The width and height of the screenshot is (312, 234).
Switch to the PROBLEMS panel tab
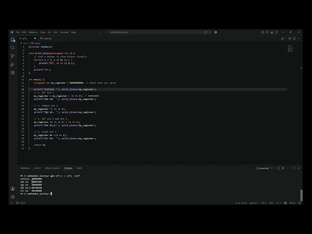25,168
